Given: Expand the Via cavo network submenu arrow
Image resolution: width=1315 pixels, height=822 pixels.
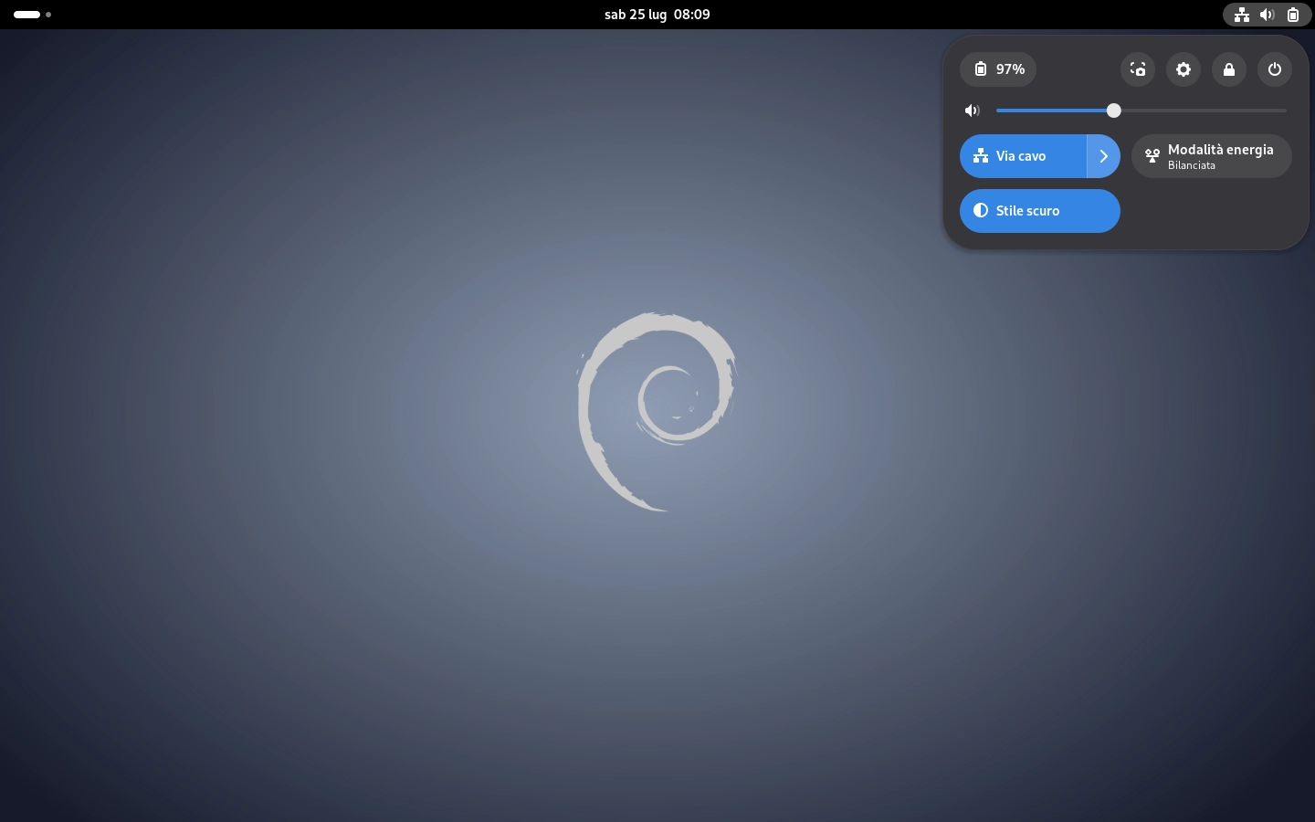Looking at the screenshot, I should click(1104, 156).
